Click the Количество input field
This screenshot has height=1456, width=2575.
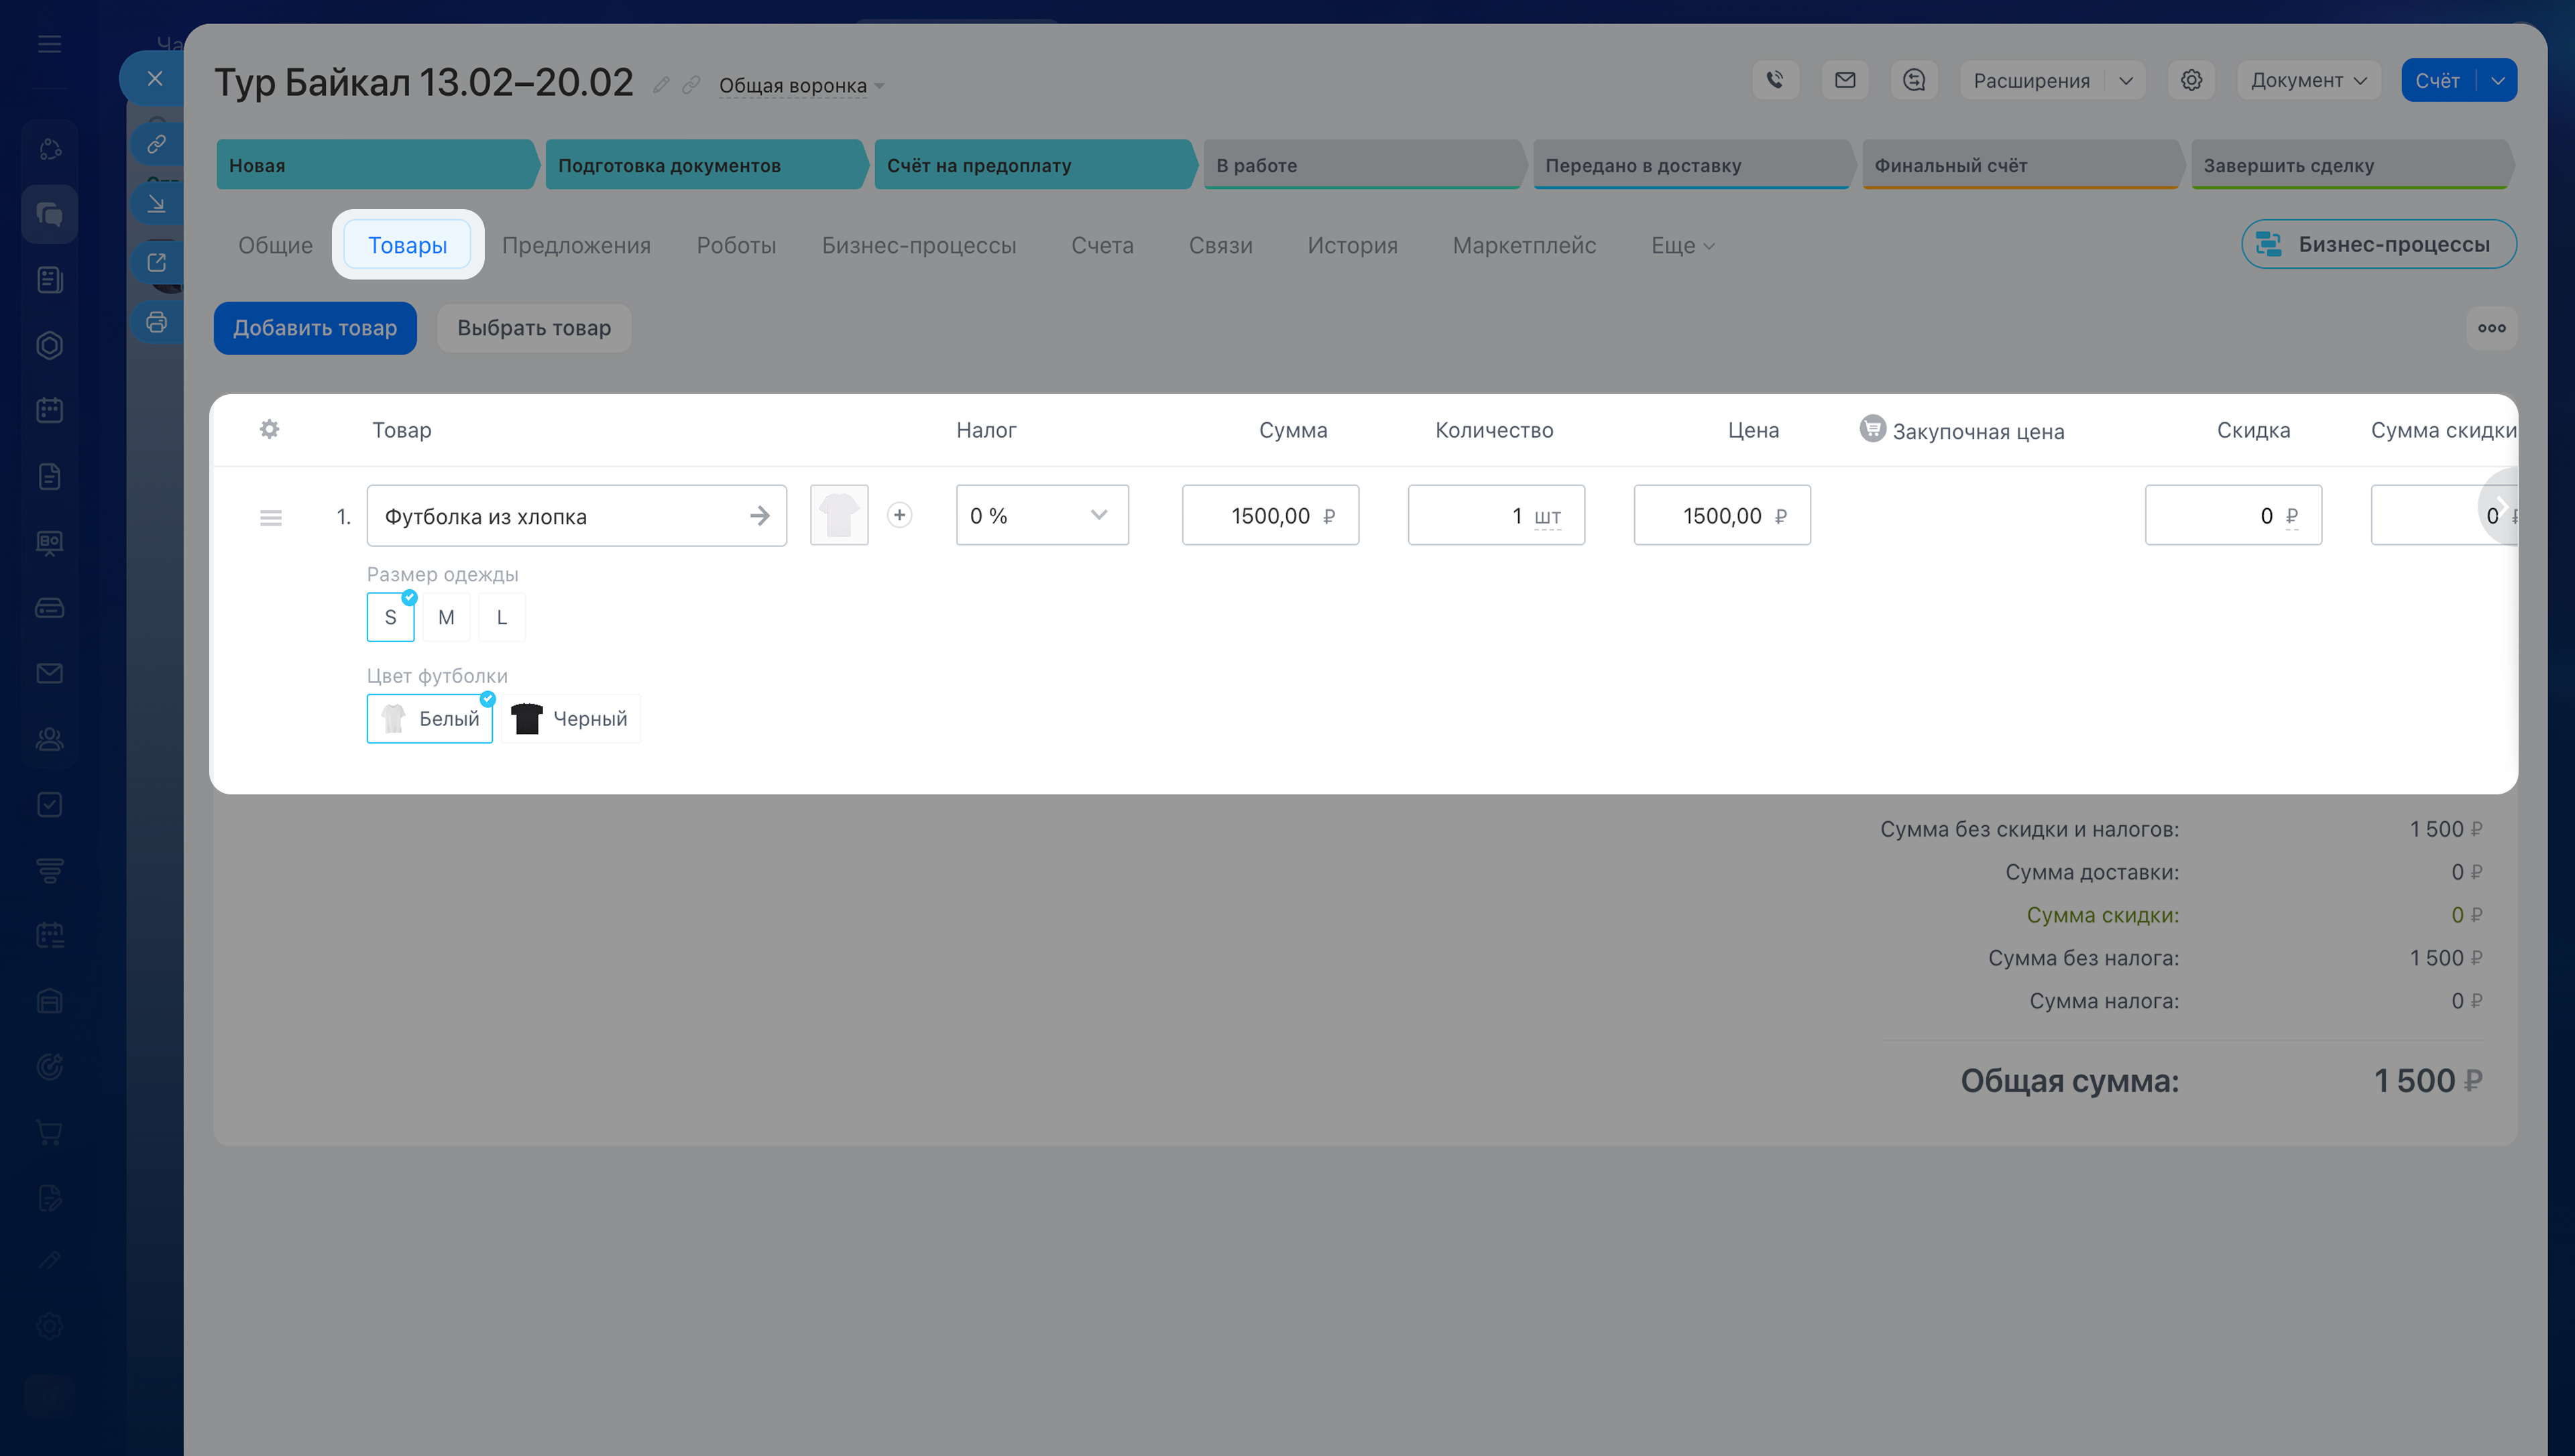click(x=1475, y=516)
